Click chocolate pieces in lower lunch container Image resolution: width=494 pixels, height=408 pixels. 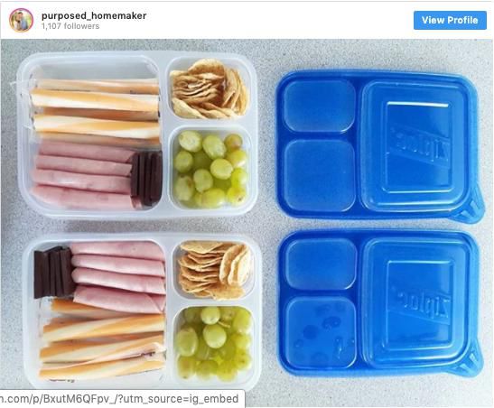click(53, 273)
